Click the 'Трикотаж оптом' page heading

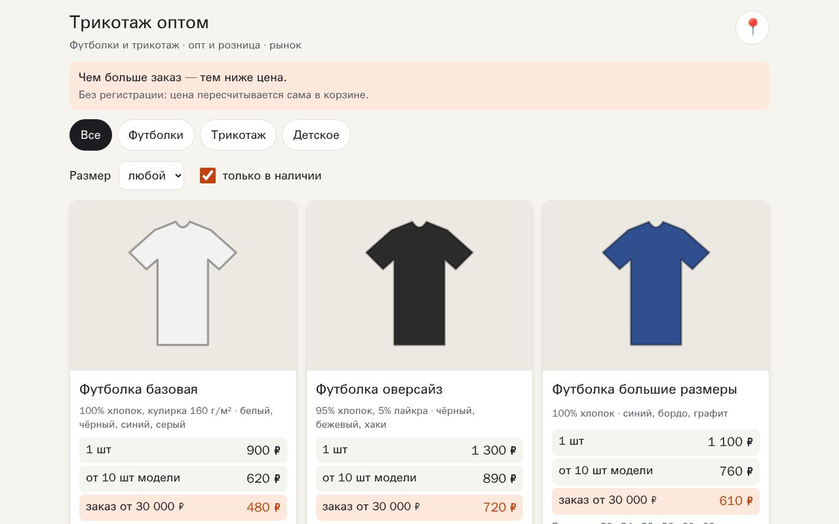pos(139,22)
